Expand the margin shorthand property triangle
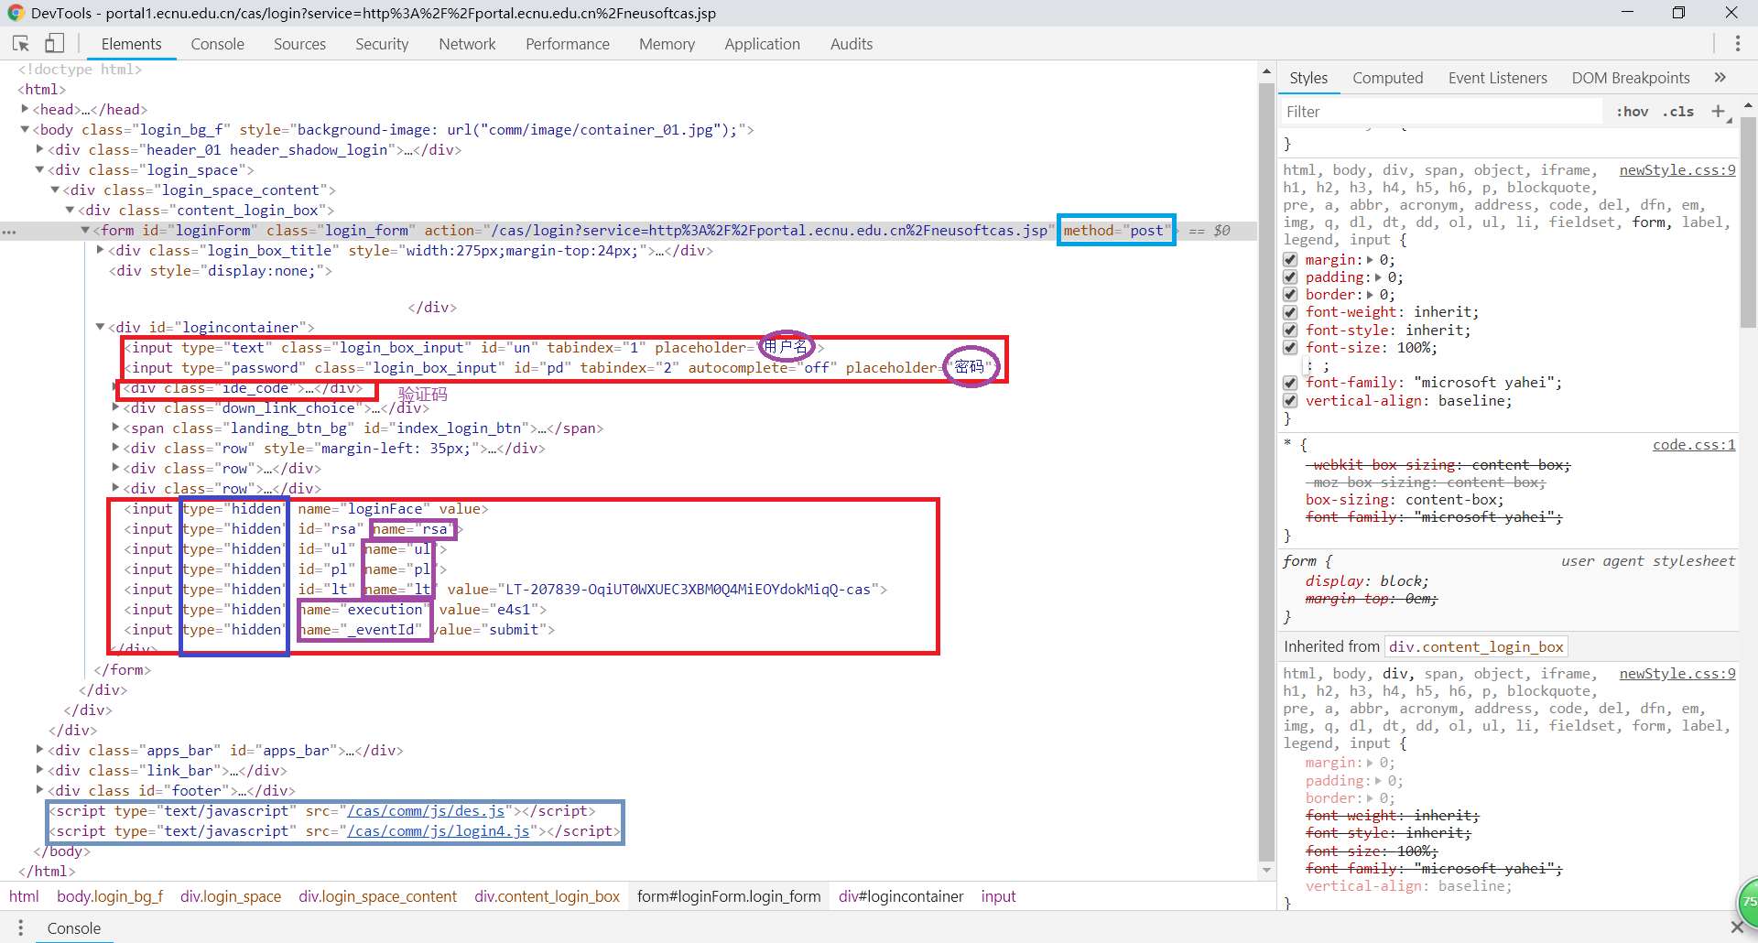The width and height of the screenshot is (1758, 943). 1370,260
